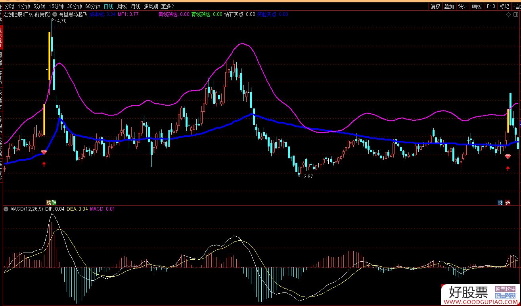This screenshot has width=521, height=306.
Task: Click the 4.70 high price label
Action: (x=61, y=21)
